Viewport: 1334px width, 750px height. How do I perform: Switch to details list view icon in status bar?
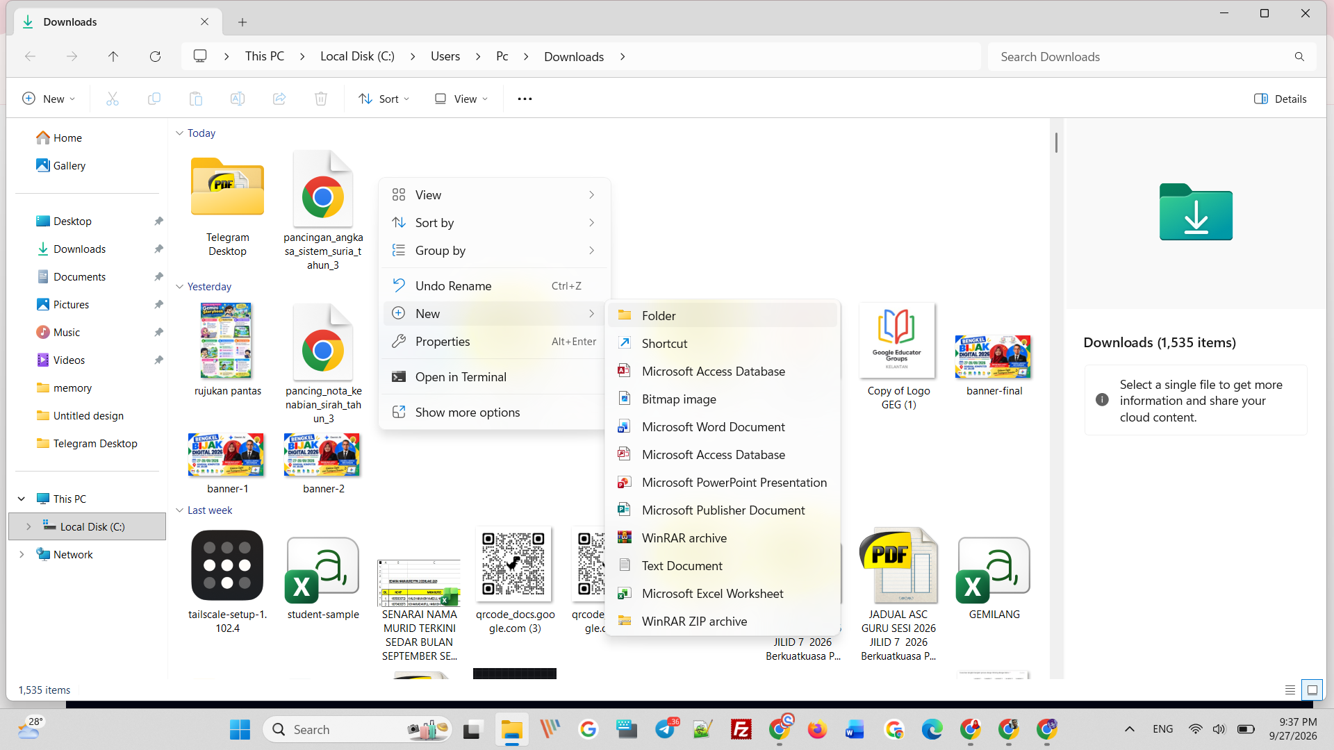[x=1290, y=690]
